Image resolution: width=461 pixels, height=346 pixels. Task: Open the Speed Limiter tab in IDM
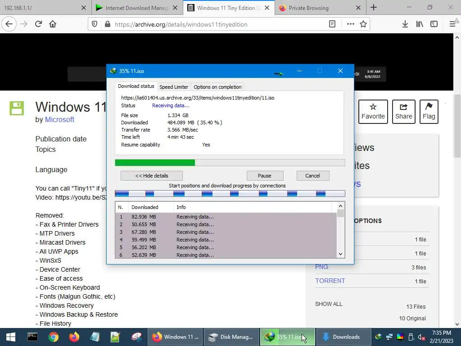tap(174, 87)
